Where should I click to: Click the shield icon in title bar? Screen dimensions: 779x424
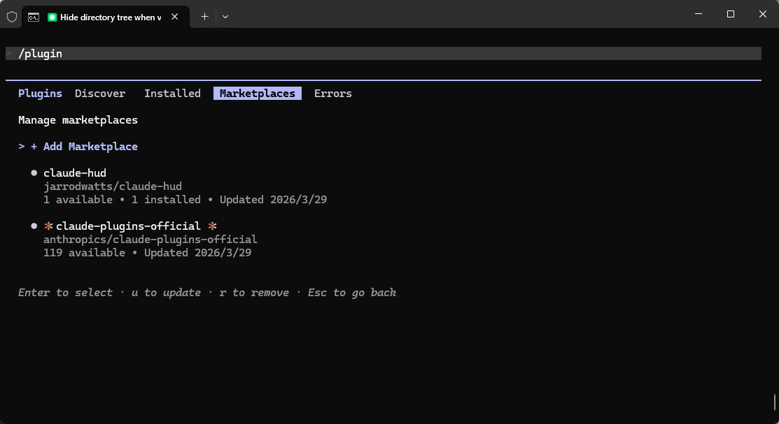point(12,17)
